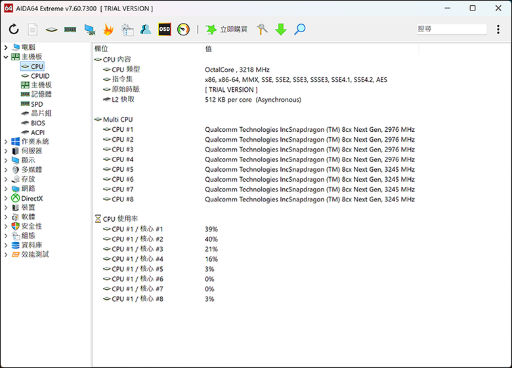The height and width of the screenshot is (368, 512).
Task: Click the CPU 內容 group heading
Action: point(113,60)
